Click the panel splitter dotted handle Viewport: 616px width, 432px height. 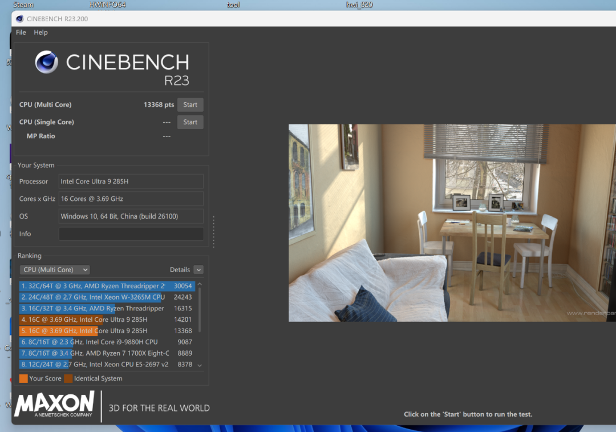[x=213, y=232]
